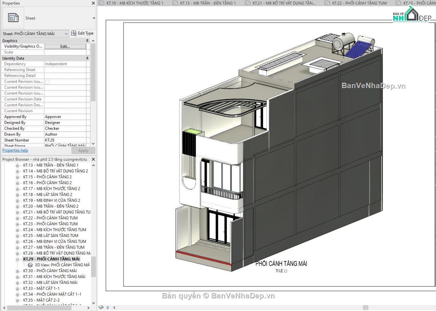
Task: Select KT.31 - MB KÍCH THƯỚC TẦNG MÁI
Action: [x=54, y=277]
